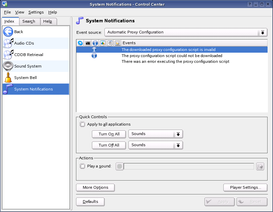This screenshot has width=273, height=212.
Task: Click the log to file column icon
Action: click(103, 43)
